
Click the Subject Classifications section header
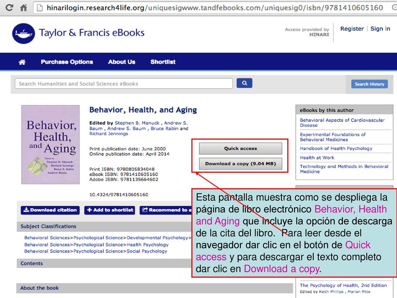pyautogui.click(x=104, y=226)
